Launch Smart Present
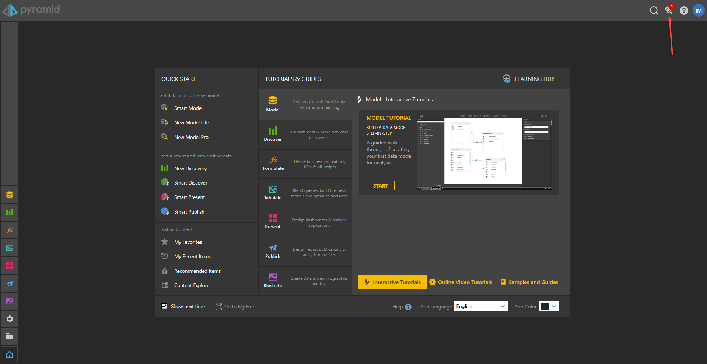This screenshot has width=707, height=364. [189, 197]
